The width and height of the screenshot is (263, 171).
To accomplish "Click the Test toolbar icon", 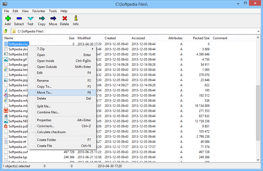I will (x=30, y=18).
